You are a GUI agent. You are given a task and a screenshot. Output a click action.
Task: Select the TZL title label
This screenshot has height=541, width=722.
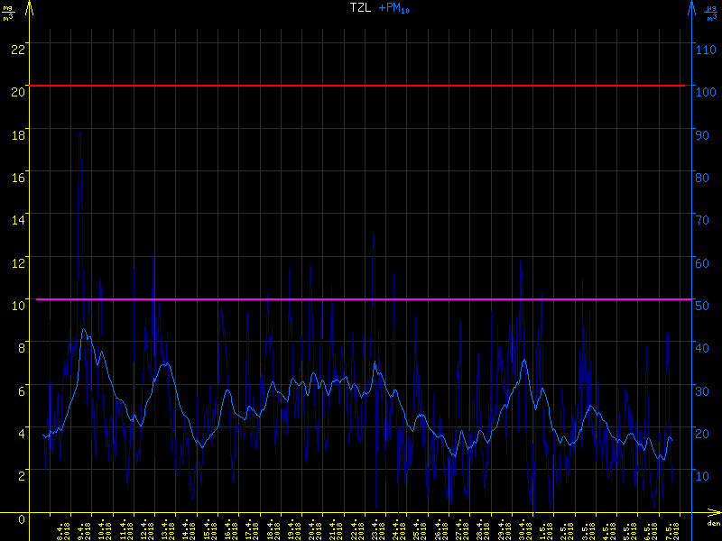pyautogui.click(x=359, y=7)
